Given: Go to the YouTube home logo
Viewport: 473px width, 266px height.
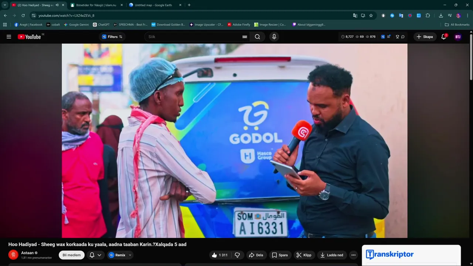Looking at the screenshot, I should 29,37.
